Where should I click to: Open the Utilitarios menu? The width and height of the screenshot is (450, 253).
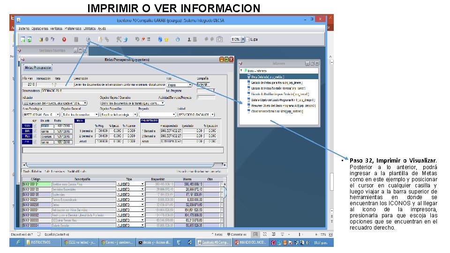90,29
